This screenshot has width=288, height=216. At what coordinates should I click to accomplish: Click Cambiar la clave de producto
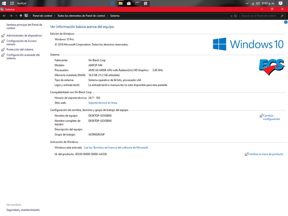266,154
